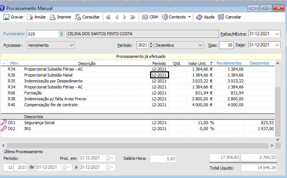Click the Anular toolbar icon
This screenshot has height=178, width=287.
click(30, 17)
